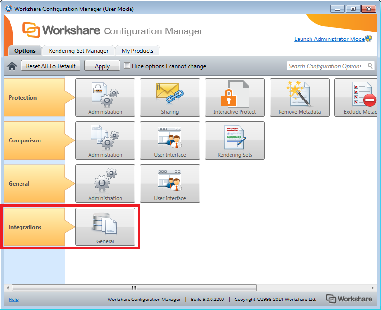
Task: Open Integrations General options tile
Action: (x=105, y=227)
